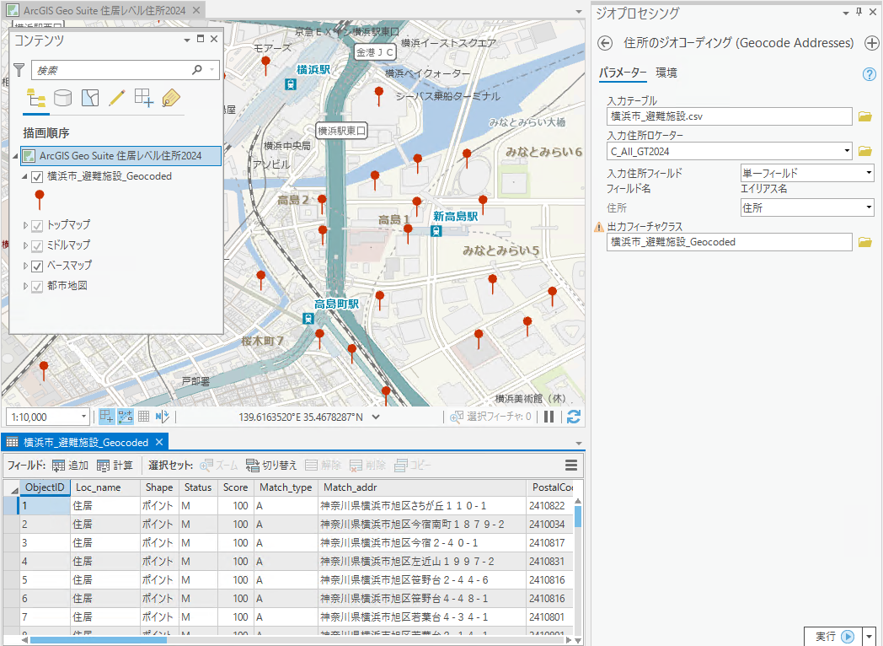Browse for input table folder icon
Image resolution: width=883 pixels, height=646 pixels.
tap(865, 116)
